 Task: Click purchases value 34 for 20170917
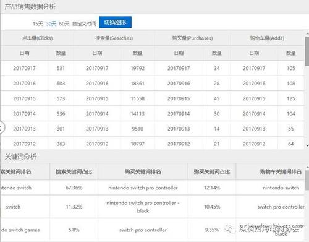(x=217, y=68)
